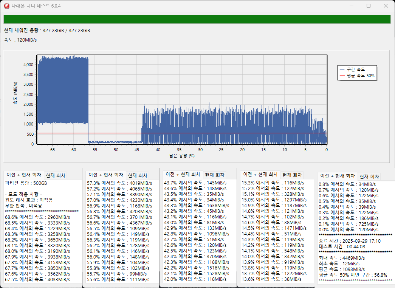Switch to 현재 회차 tab above 57.3% log
This screenshot has height=288, width=395.
click(137, 175)
